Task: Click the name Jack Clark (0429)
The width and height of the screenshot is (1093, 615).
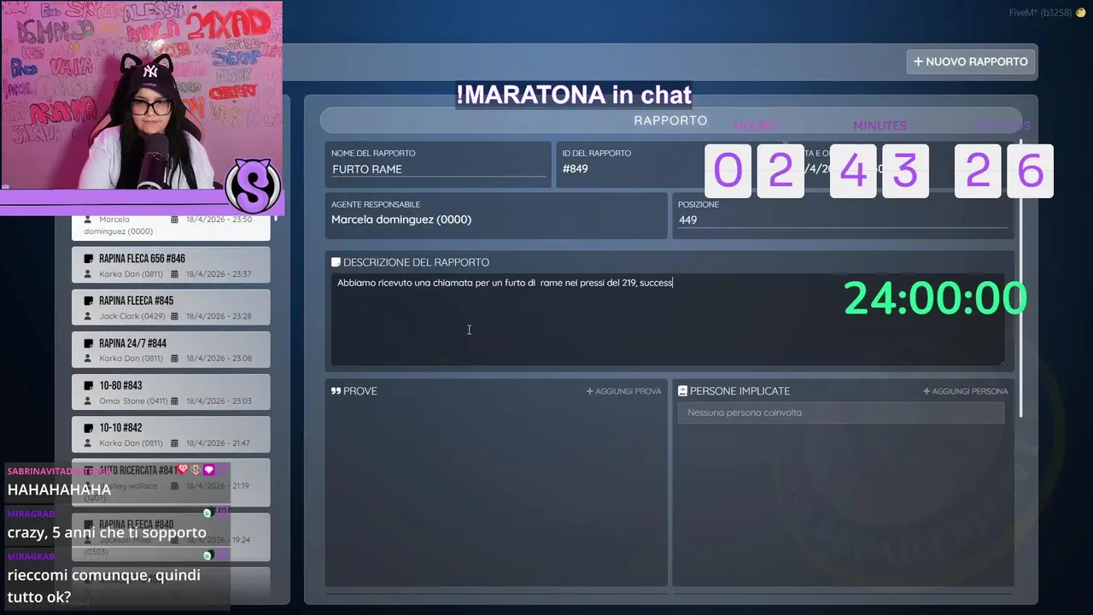Action: coord(132,316)
